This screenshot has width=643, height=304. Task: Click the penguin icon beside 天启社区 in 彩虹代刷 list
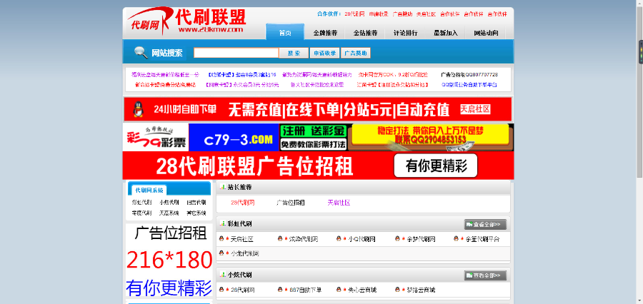click(x=221, y=238)
